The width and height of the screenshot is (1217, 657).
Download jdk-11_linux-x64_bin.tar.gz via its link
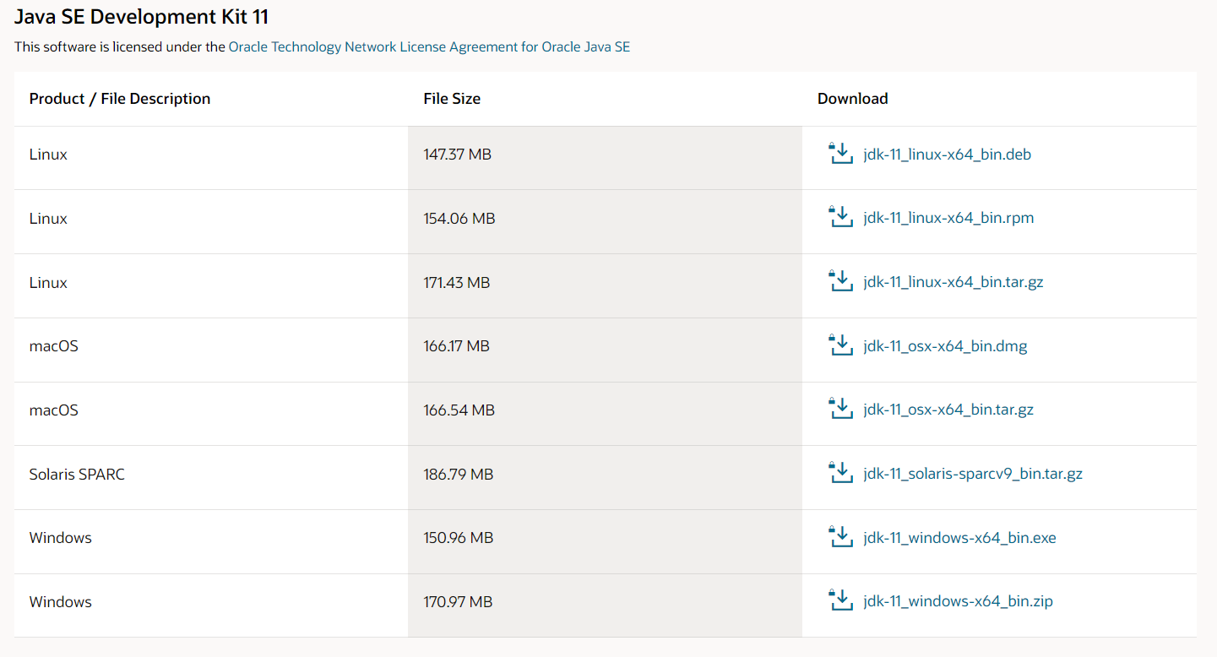tap(953, 283)
